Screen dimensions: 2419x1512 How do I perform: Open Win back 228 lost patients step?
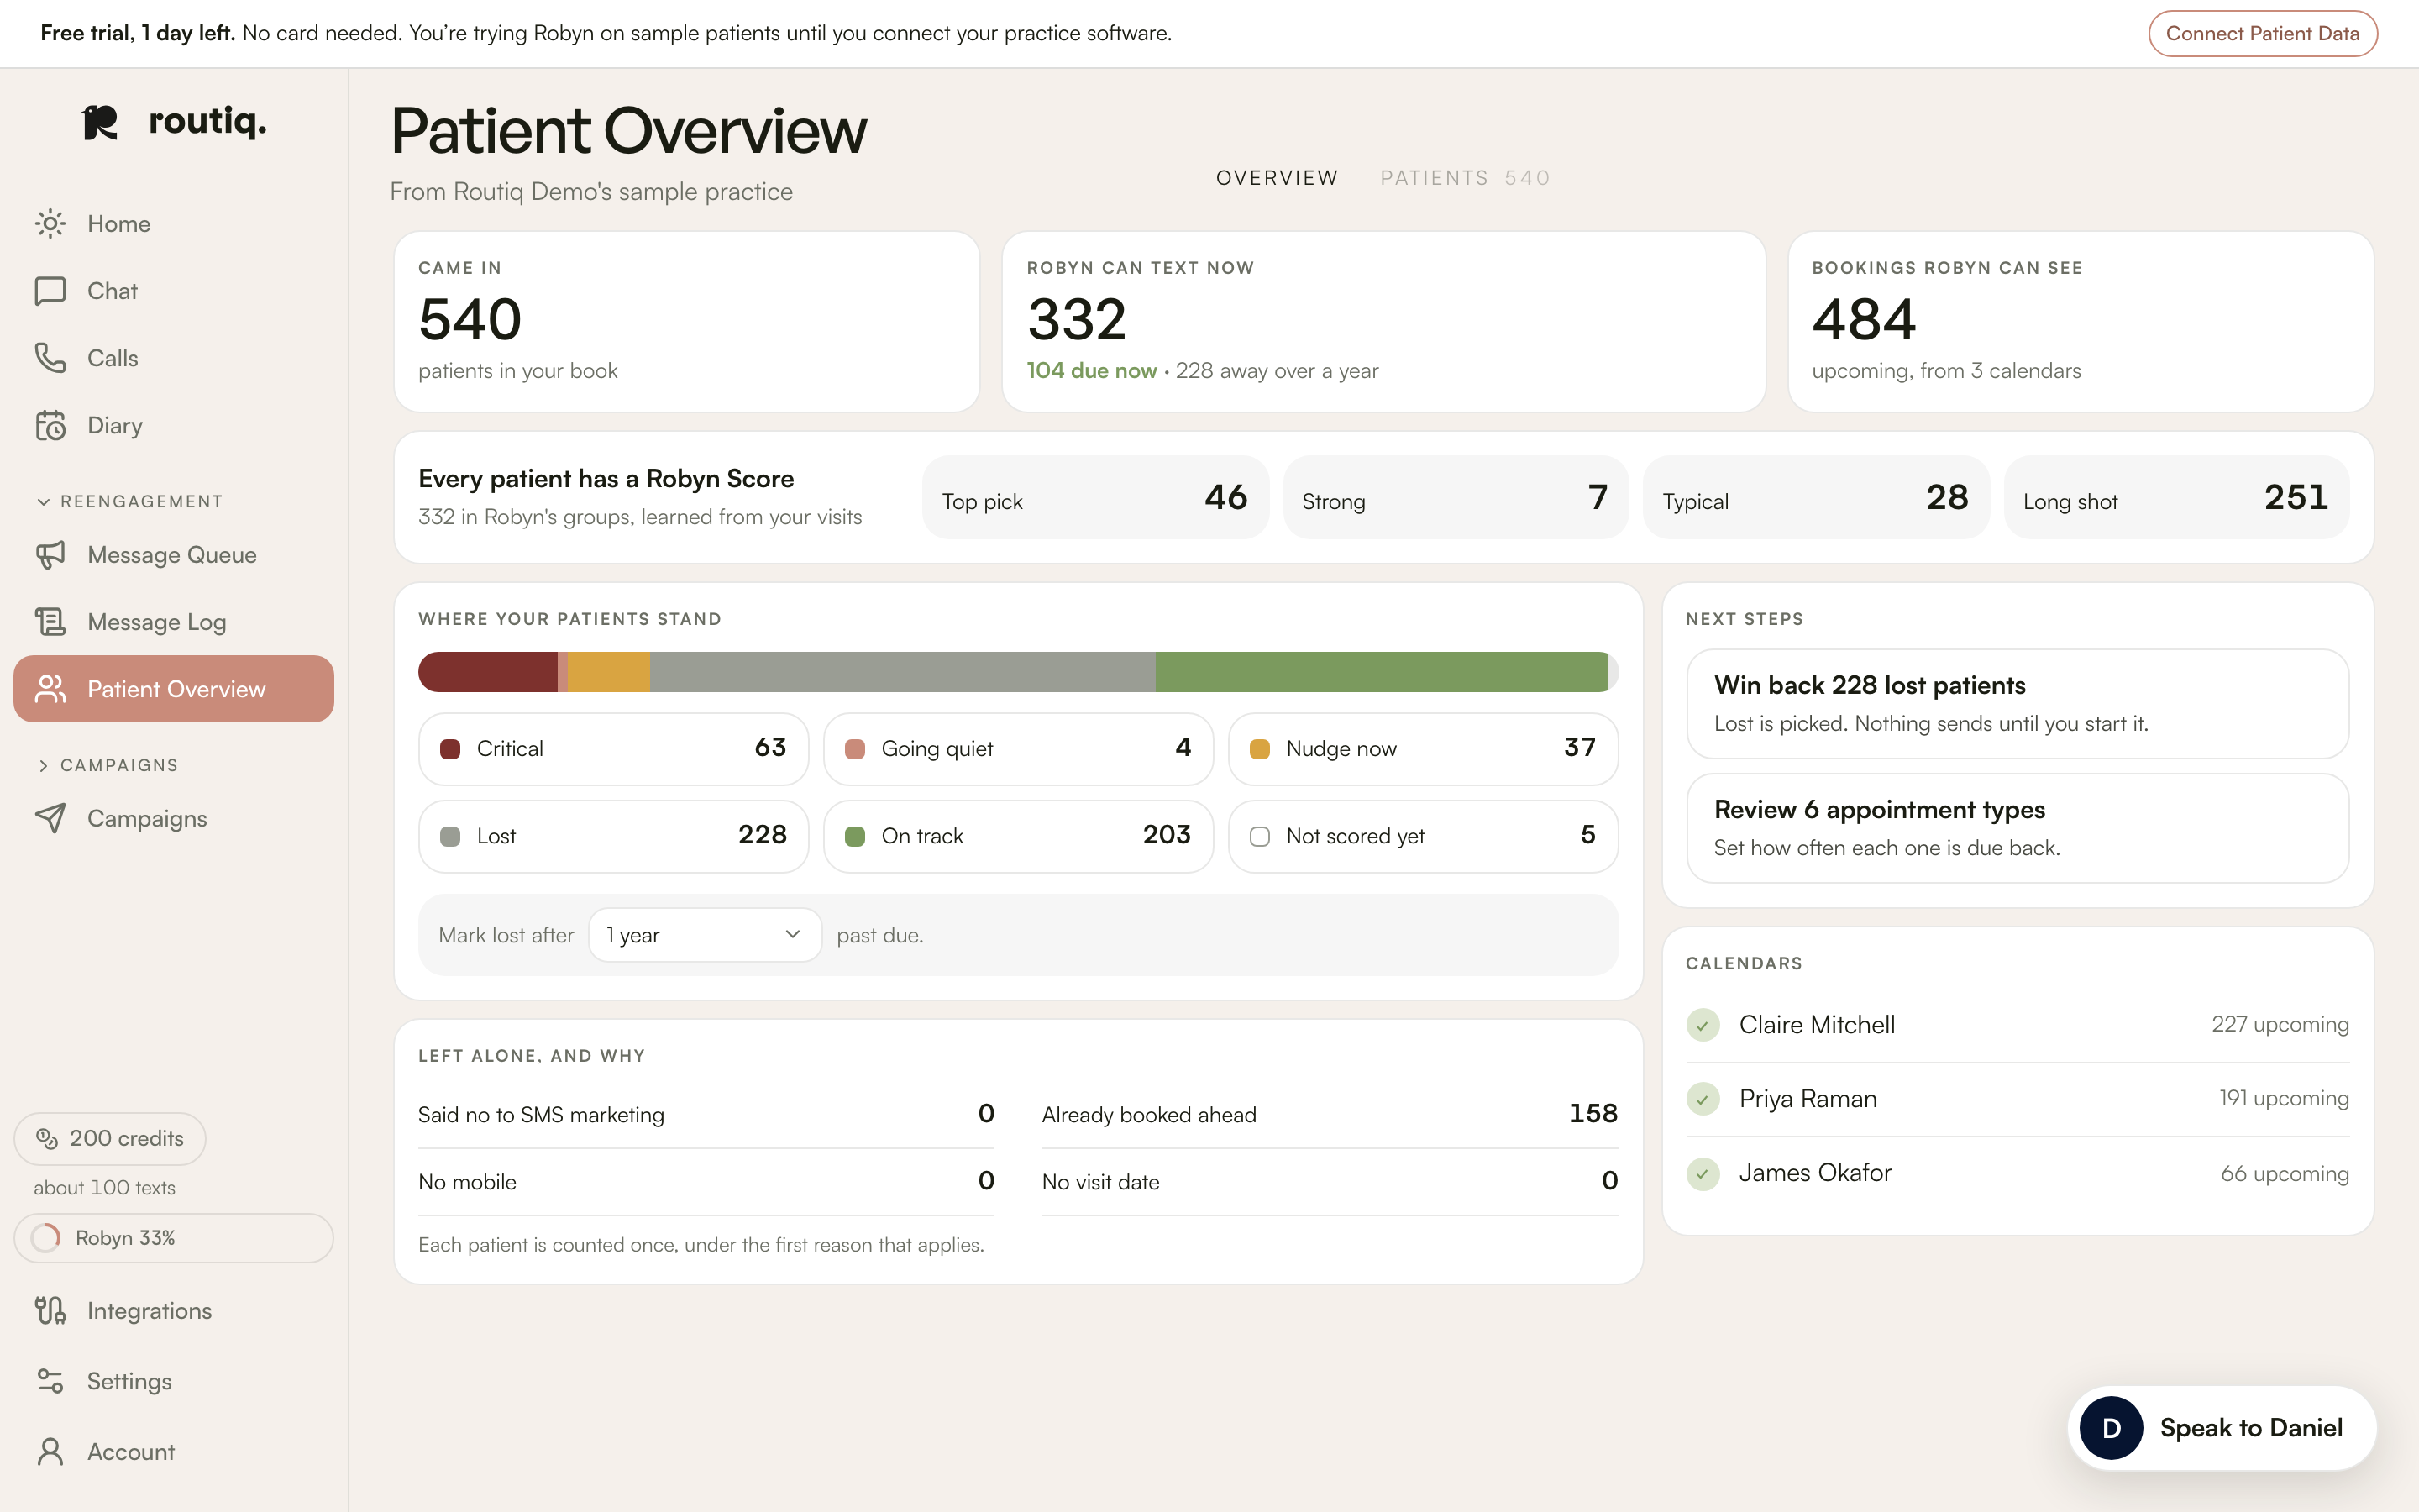click(x=2018, y=704)
